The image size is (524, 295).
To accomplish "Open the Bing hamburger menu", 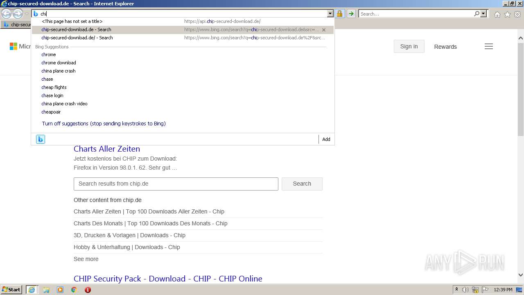I will point(489,46).
